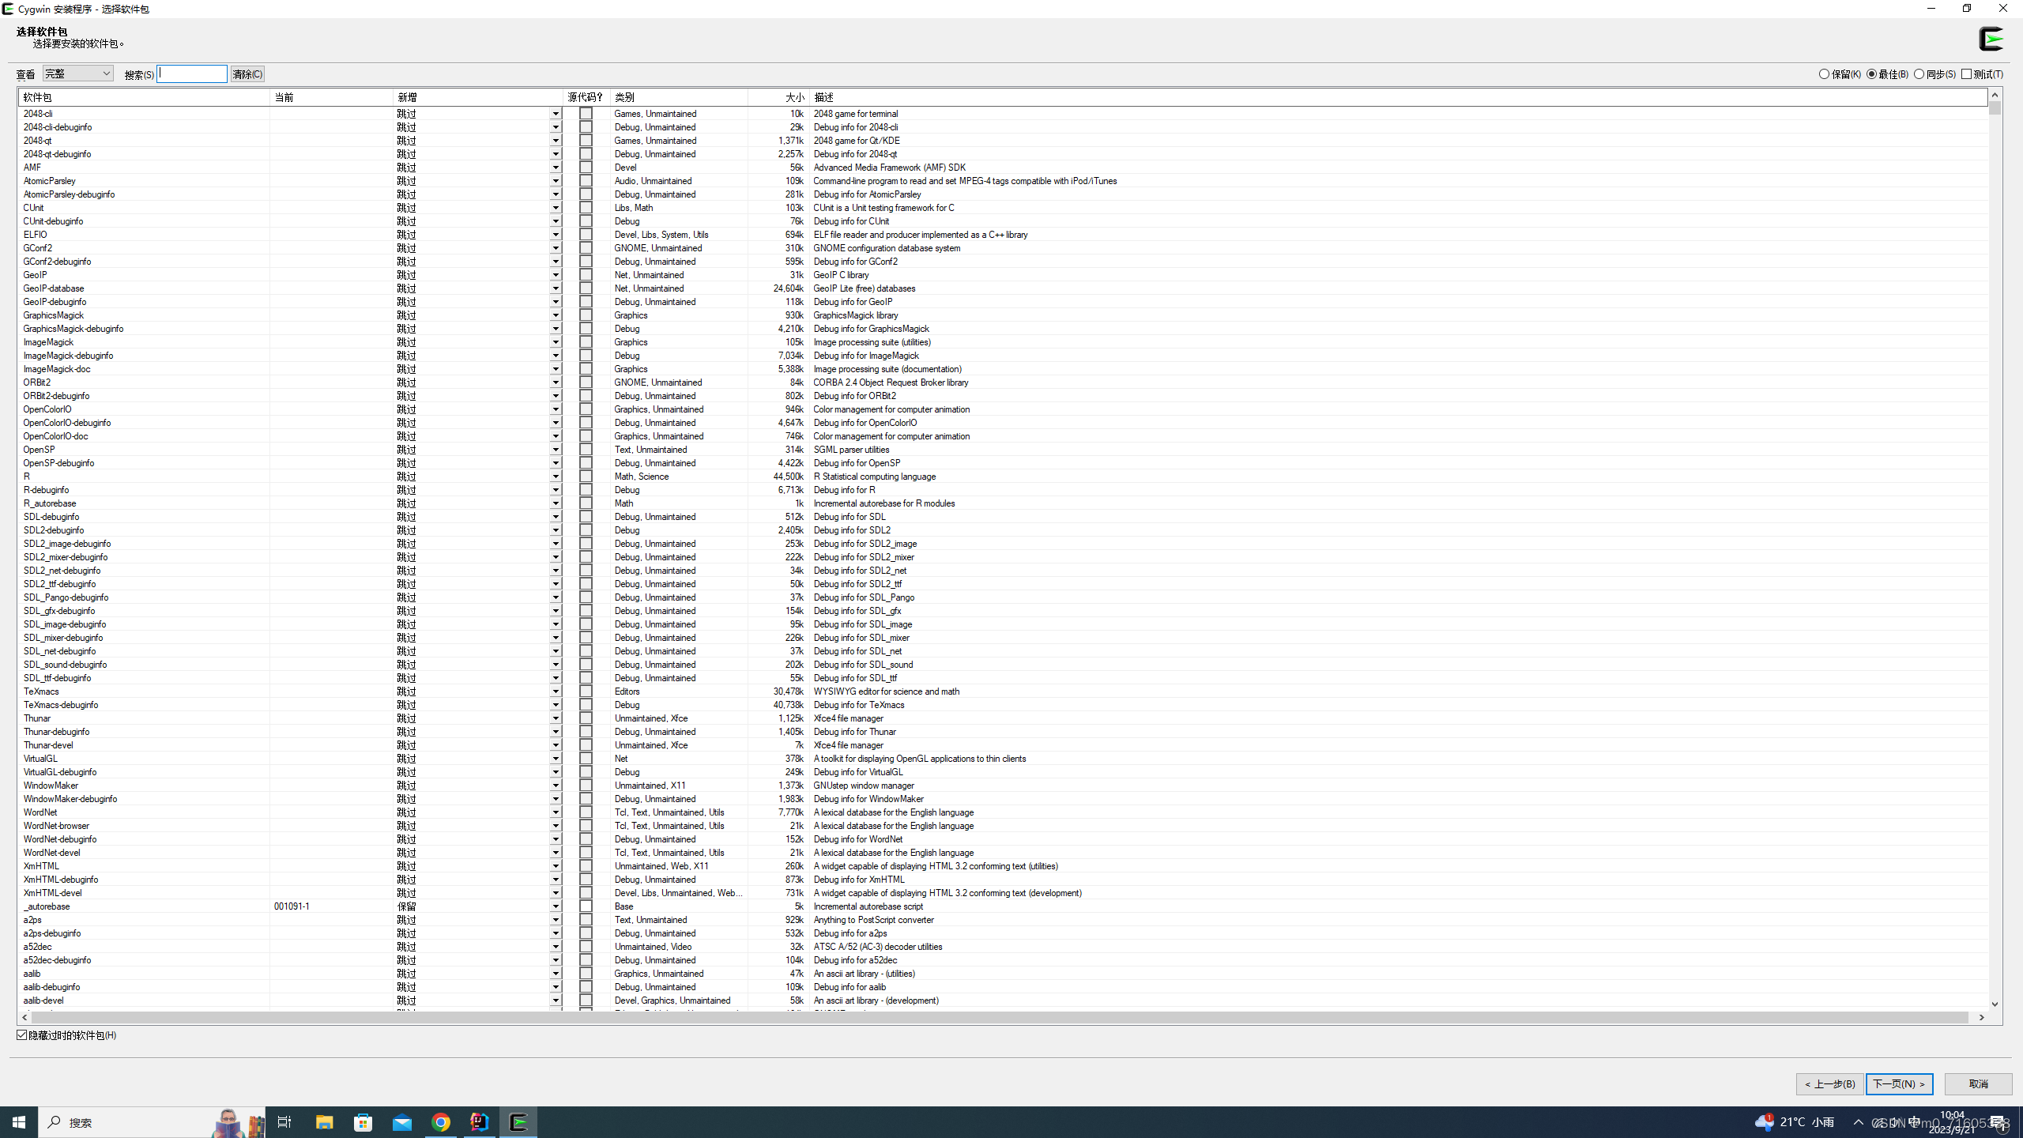Image resolution: width=2023 pixels, height=1138 pixels.
Task: Check source checkbox for 2048-cli
Action: point(586,114)
